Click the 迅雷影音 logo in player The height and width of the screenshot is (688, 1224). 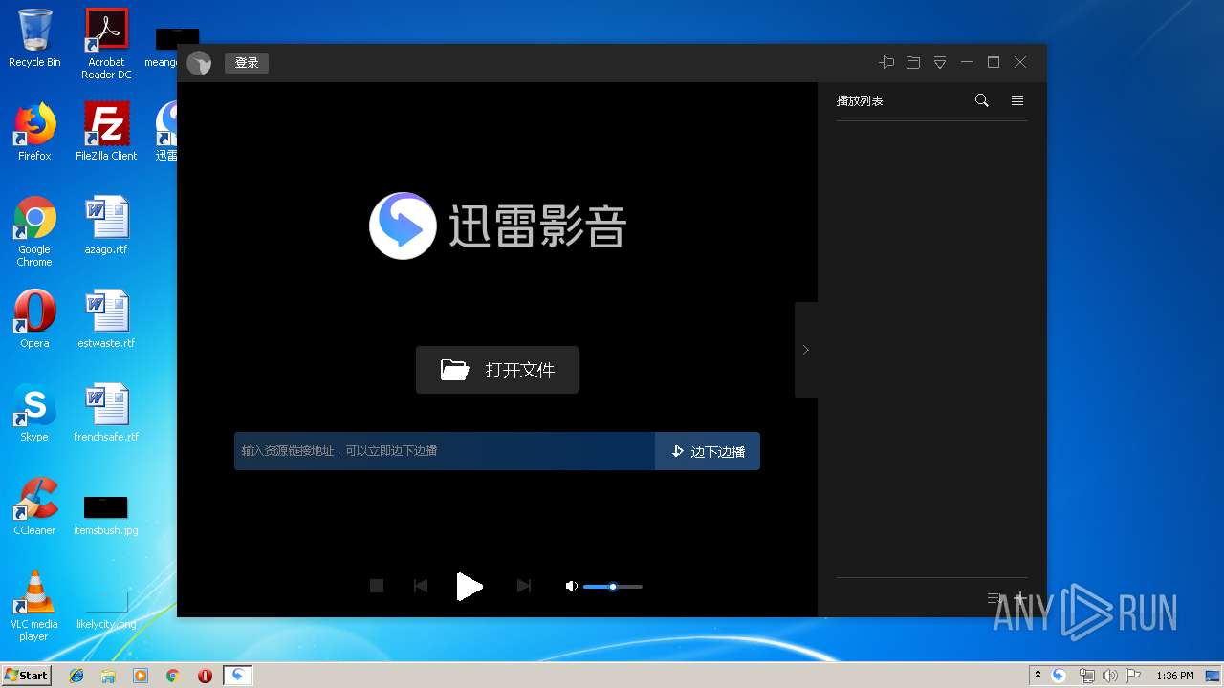coord(498,226)
